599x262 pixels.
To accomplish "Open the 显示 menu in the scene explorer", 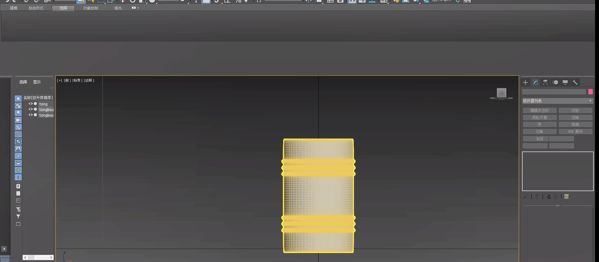I will pos(37,82).
